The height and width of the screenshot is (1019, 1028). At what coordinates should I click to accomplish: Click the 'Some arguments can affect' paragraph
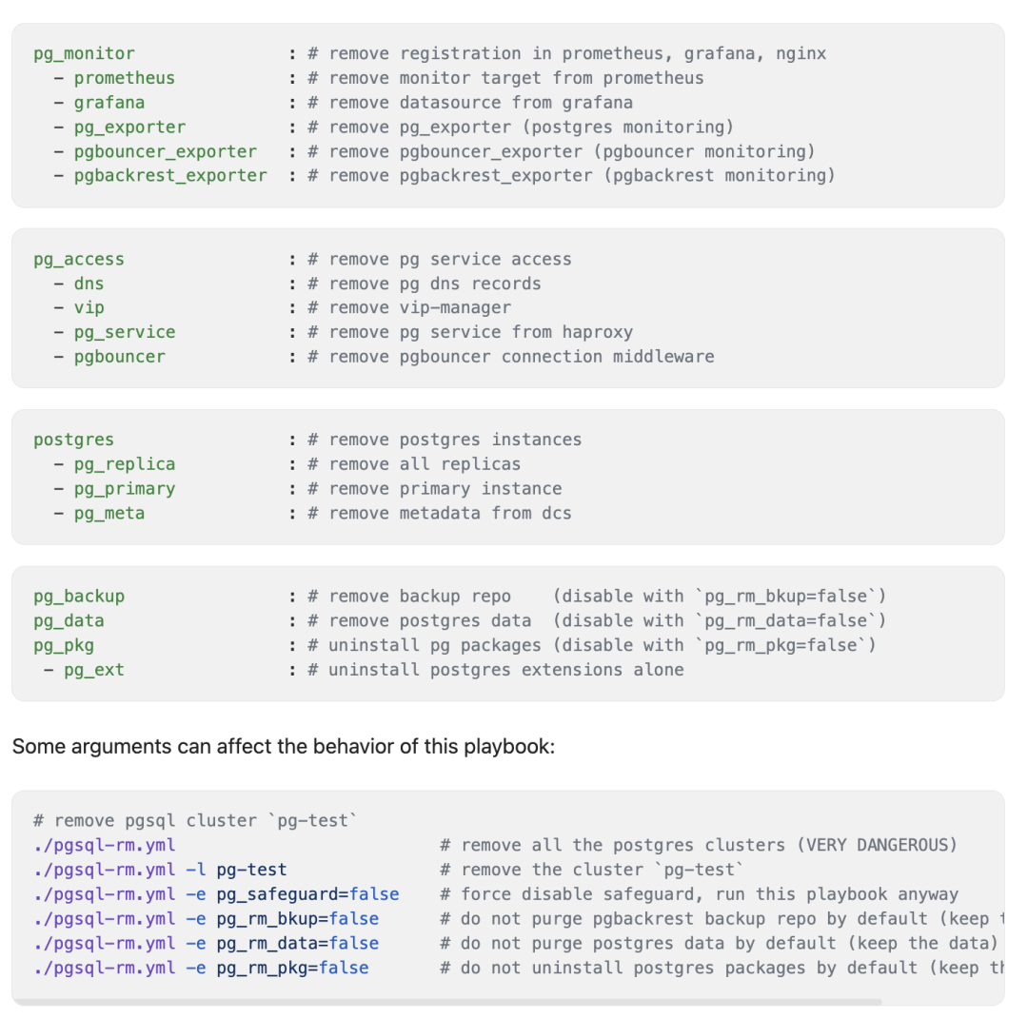pos(284,746)
